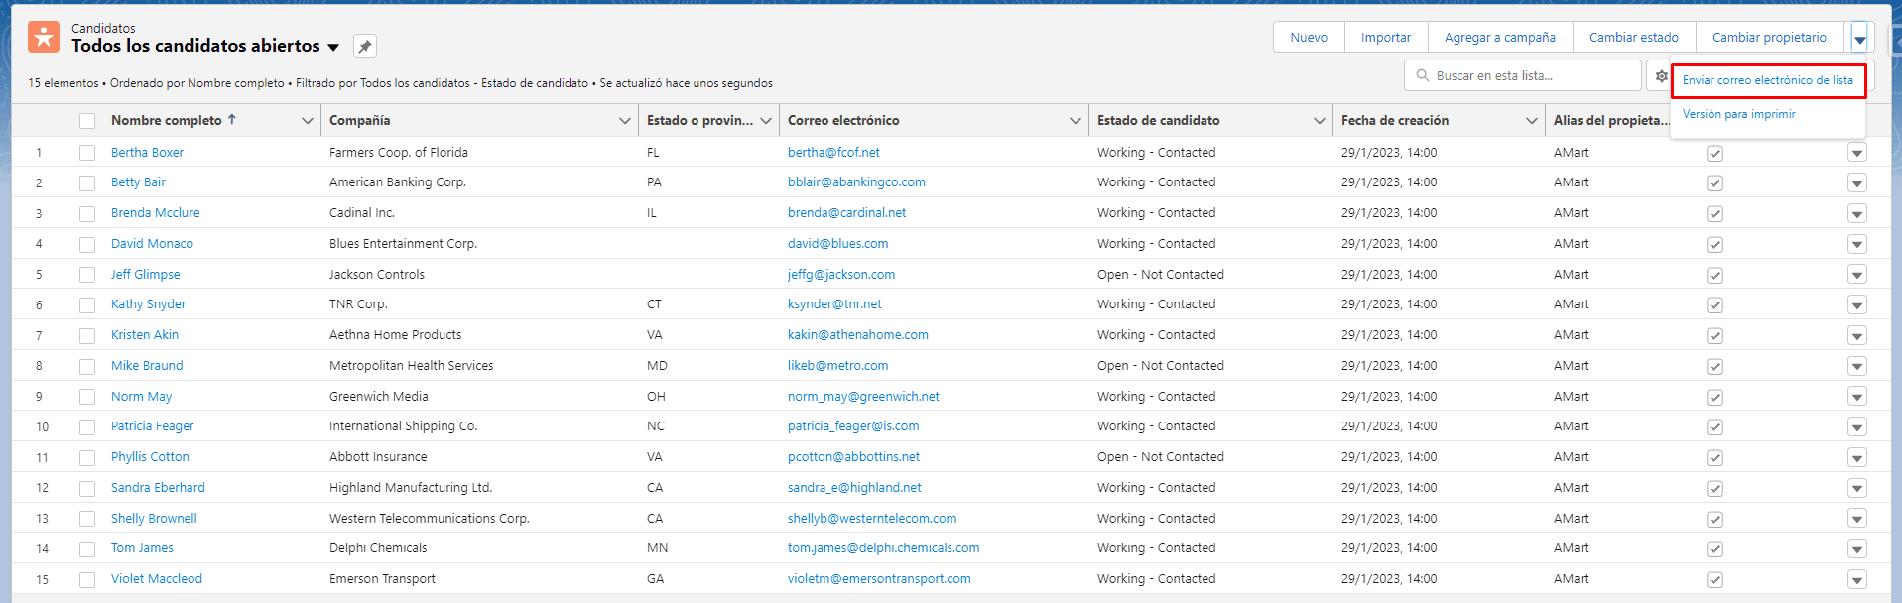Select the checkbox for Betty Bair
Image resolution: width=1902 pixels, height=603 pixels.
tap(87, 183)
